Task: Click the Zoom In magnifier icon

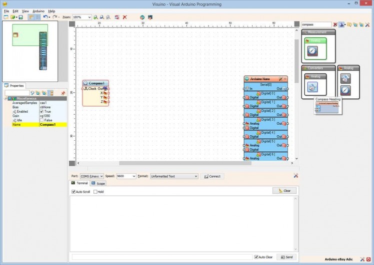Action: 95,17
